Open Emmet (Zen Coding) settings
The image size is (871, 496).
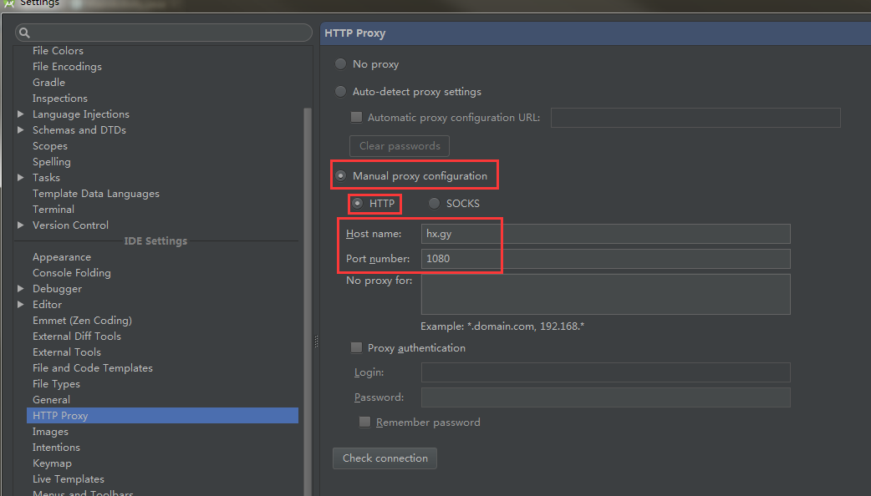click(x=82, y=320)
